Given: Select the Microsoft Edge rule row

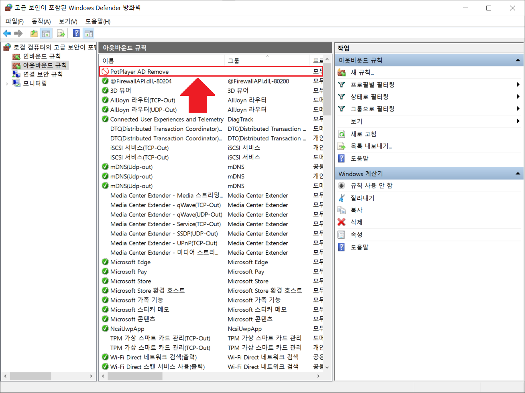Looking at the screenshot, I should [211, 262].
